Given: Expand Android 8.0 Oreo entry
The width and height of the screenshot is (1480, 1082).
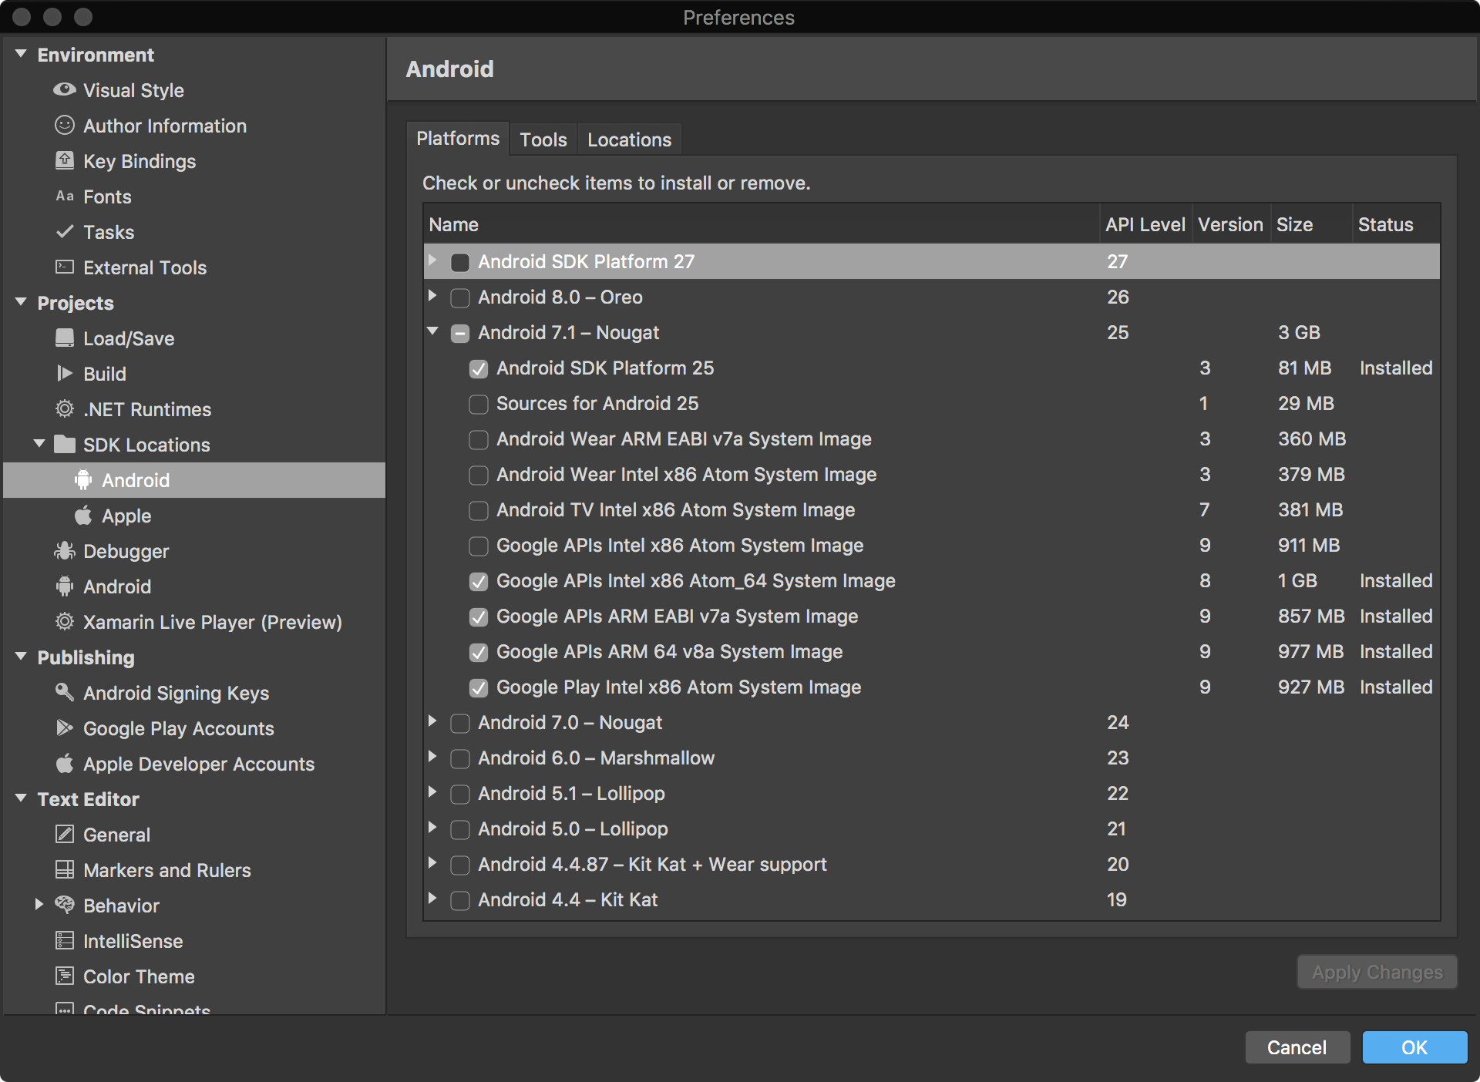Looking at the screenshot, I should coord(432,297).
